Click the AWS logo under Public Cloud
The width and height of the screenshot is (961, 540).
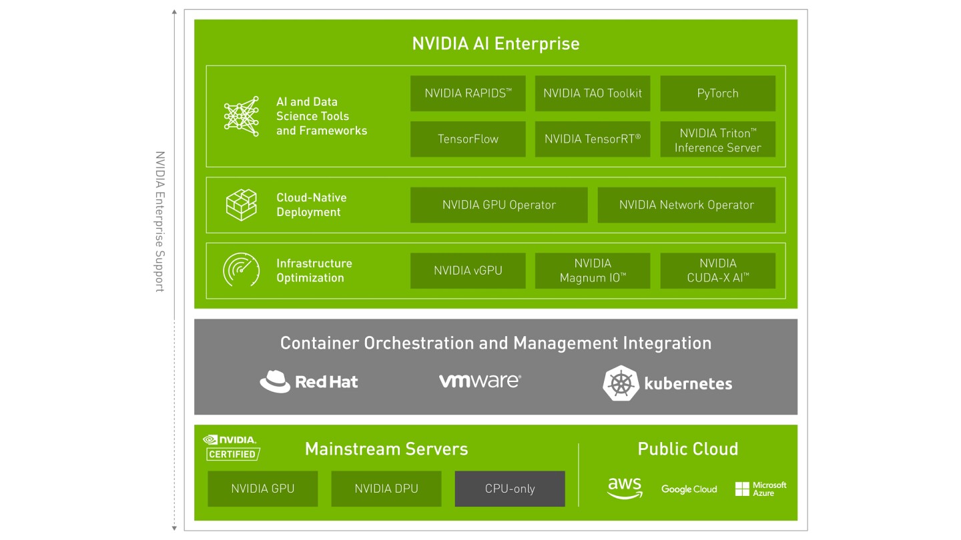tap(625, 487)
